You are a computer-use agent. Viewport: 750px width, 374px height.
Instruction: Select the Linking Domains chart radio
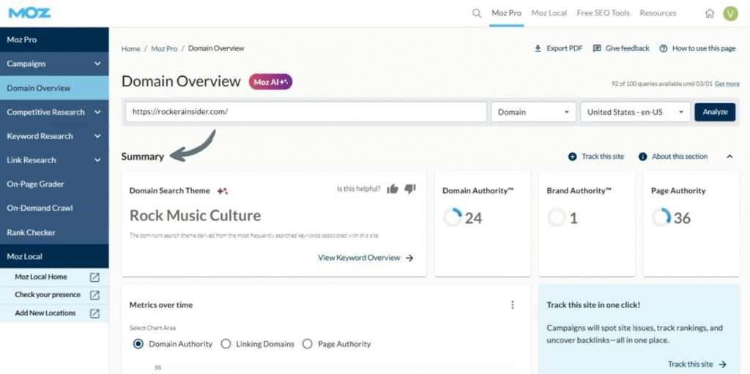pos(226,344)
